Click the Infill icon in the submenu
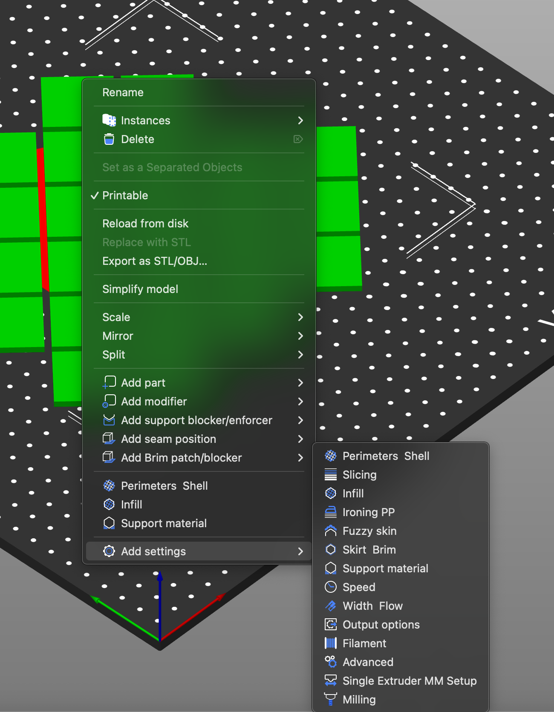Screen dimensions: 554x712 (x=331, y=493)
